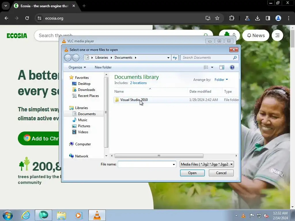Reload the Ecosia page
295x221 pixels.
tap(27, 18)
